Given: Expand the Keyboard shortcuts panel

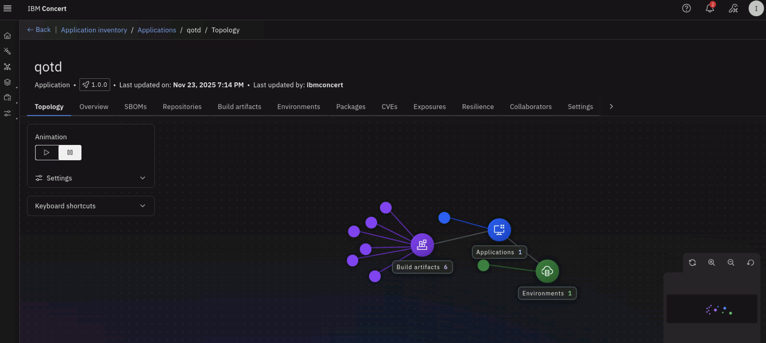Looking at the screenshot, I should click(90, 206).
